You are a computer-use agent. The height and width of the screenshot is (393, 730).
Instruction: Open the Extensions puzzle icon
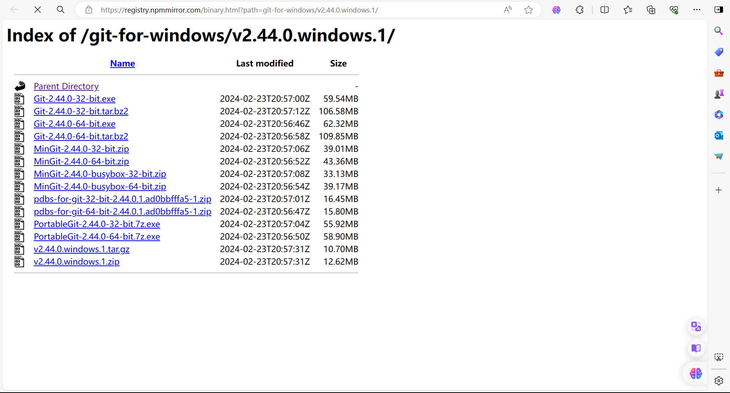pos(579,10)
